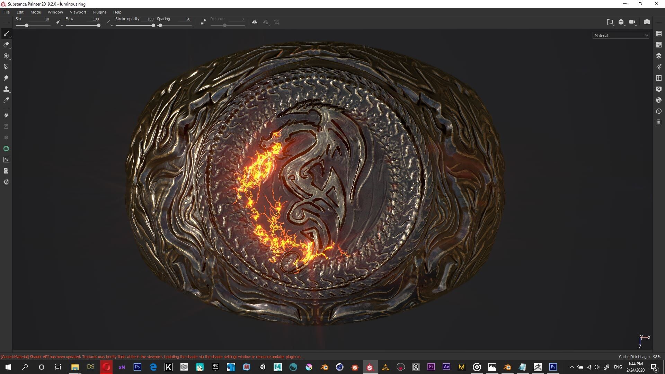Image resolution: width=665 pixels, height=374 pixels.
Task: Open Windows Start menu
Action: point(8,367)
